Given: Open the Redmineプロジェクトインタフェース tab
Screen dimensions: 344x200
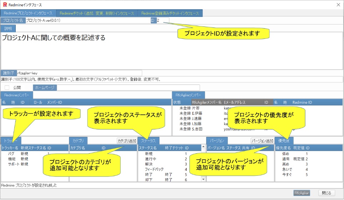Looking at the screenshot, I should pos(28,13).
